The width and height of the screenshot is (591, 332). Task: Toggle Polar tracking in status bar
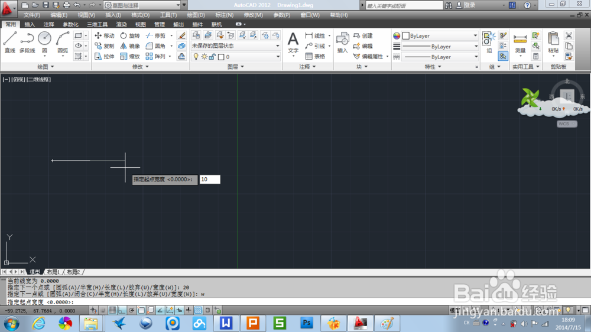[131, 310]
